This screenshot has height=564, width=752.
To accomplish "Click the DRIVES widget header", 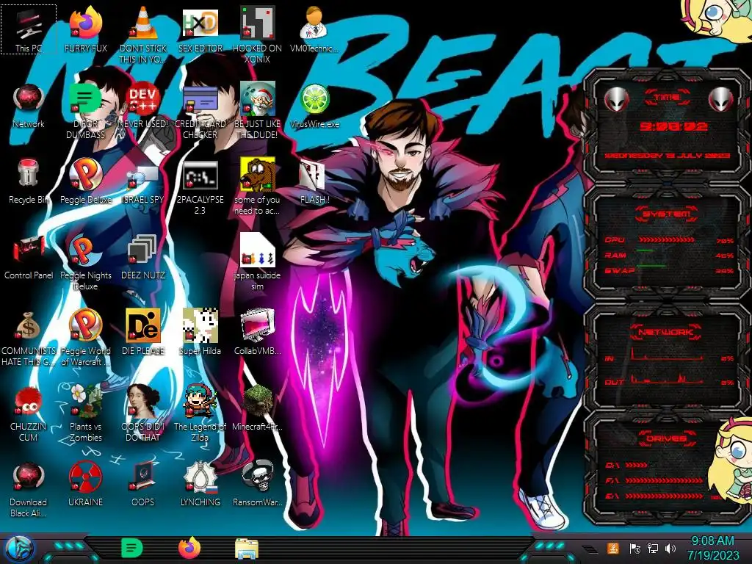I will (x=666, y=438).
